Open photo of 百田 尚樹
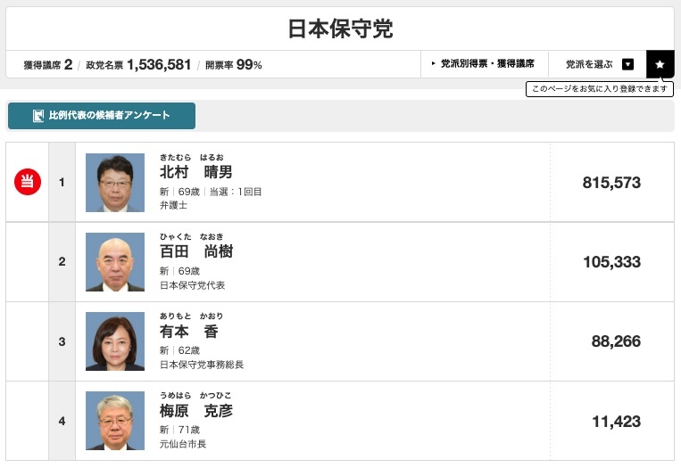This screenshot has height=468, width=681. [115, 262]
